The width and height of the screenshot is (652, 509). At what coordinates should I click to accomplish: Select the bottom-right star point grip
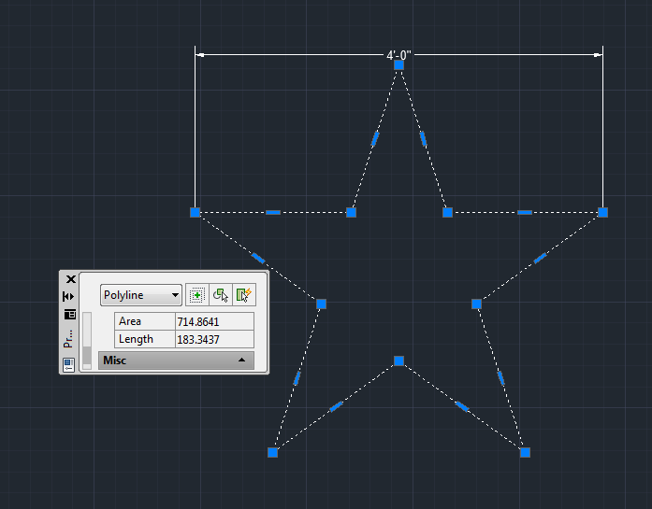pos(525,452)
